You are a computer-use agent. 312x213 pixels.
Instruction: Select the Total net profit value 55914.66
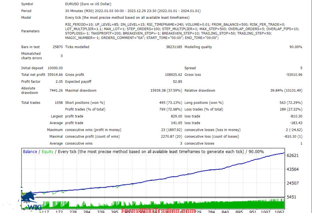pyautogui.click(x=54, y=75)
